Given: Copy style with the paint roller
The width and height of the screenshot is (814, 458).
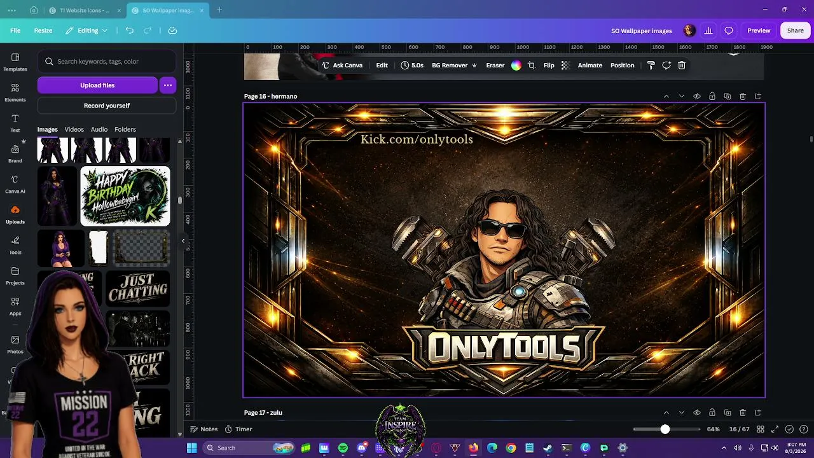Looking at the screenshot, I should [651, 66].
